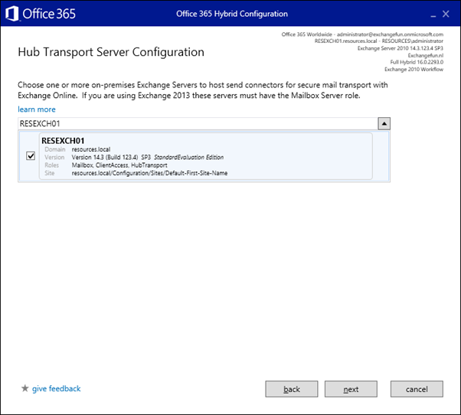
Task: Click the Office 365 logo icon
Action: [12, 13]
